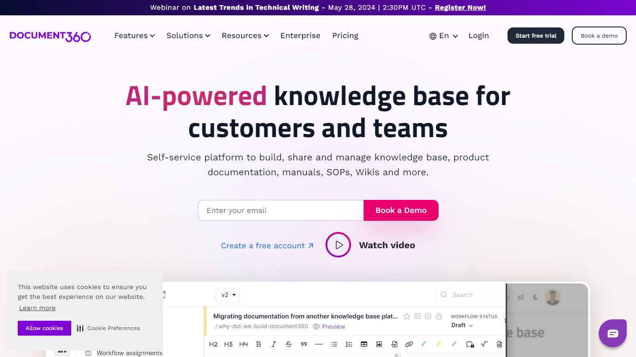
Task: Select yellow highlight pen color
Action: (439, 344)
